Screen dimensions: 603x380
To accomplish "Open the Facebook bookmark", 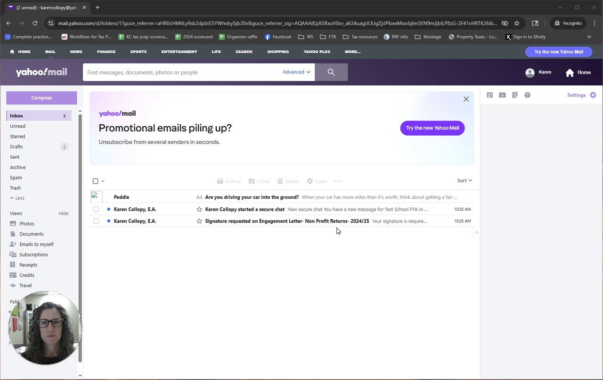I will tap(278, 37).
